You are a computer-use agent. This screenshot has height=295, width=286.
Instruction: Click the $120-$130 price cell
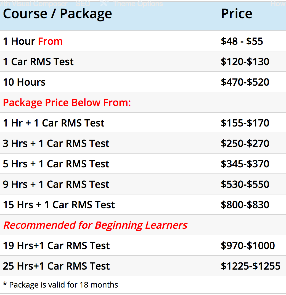tap(245, 62)
